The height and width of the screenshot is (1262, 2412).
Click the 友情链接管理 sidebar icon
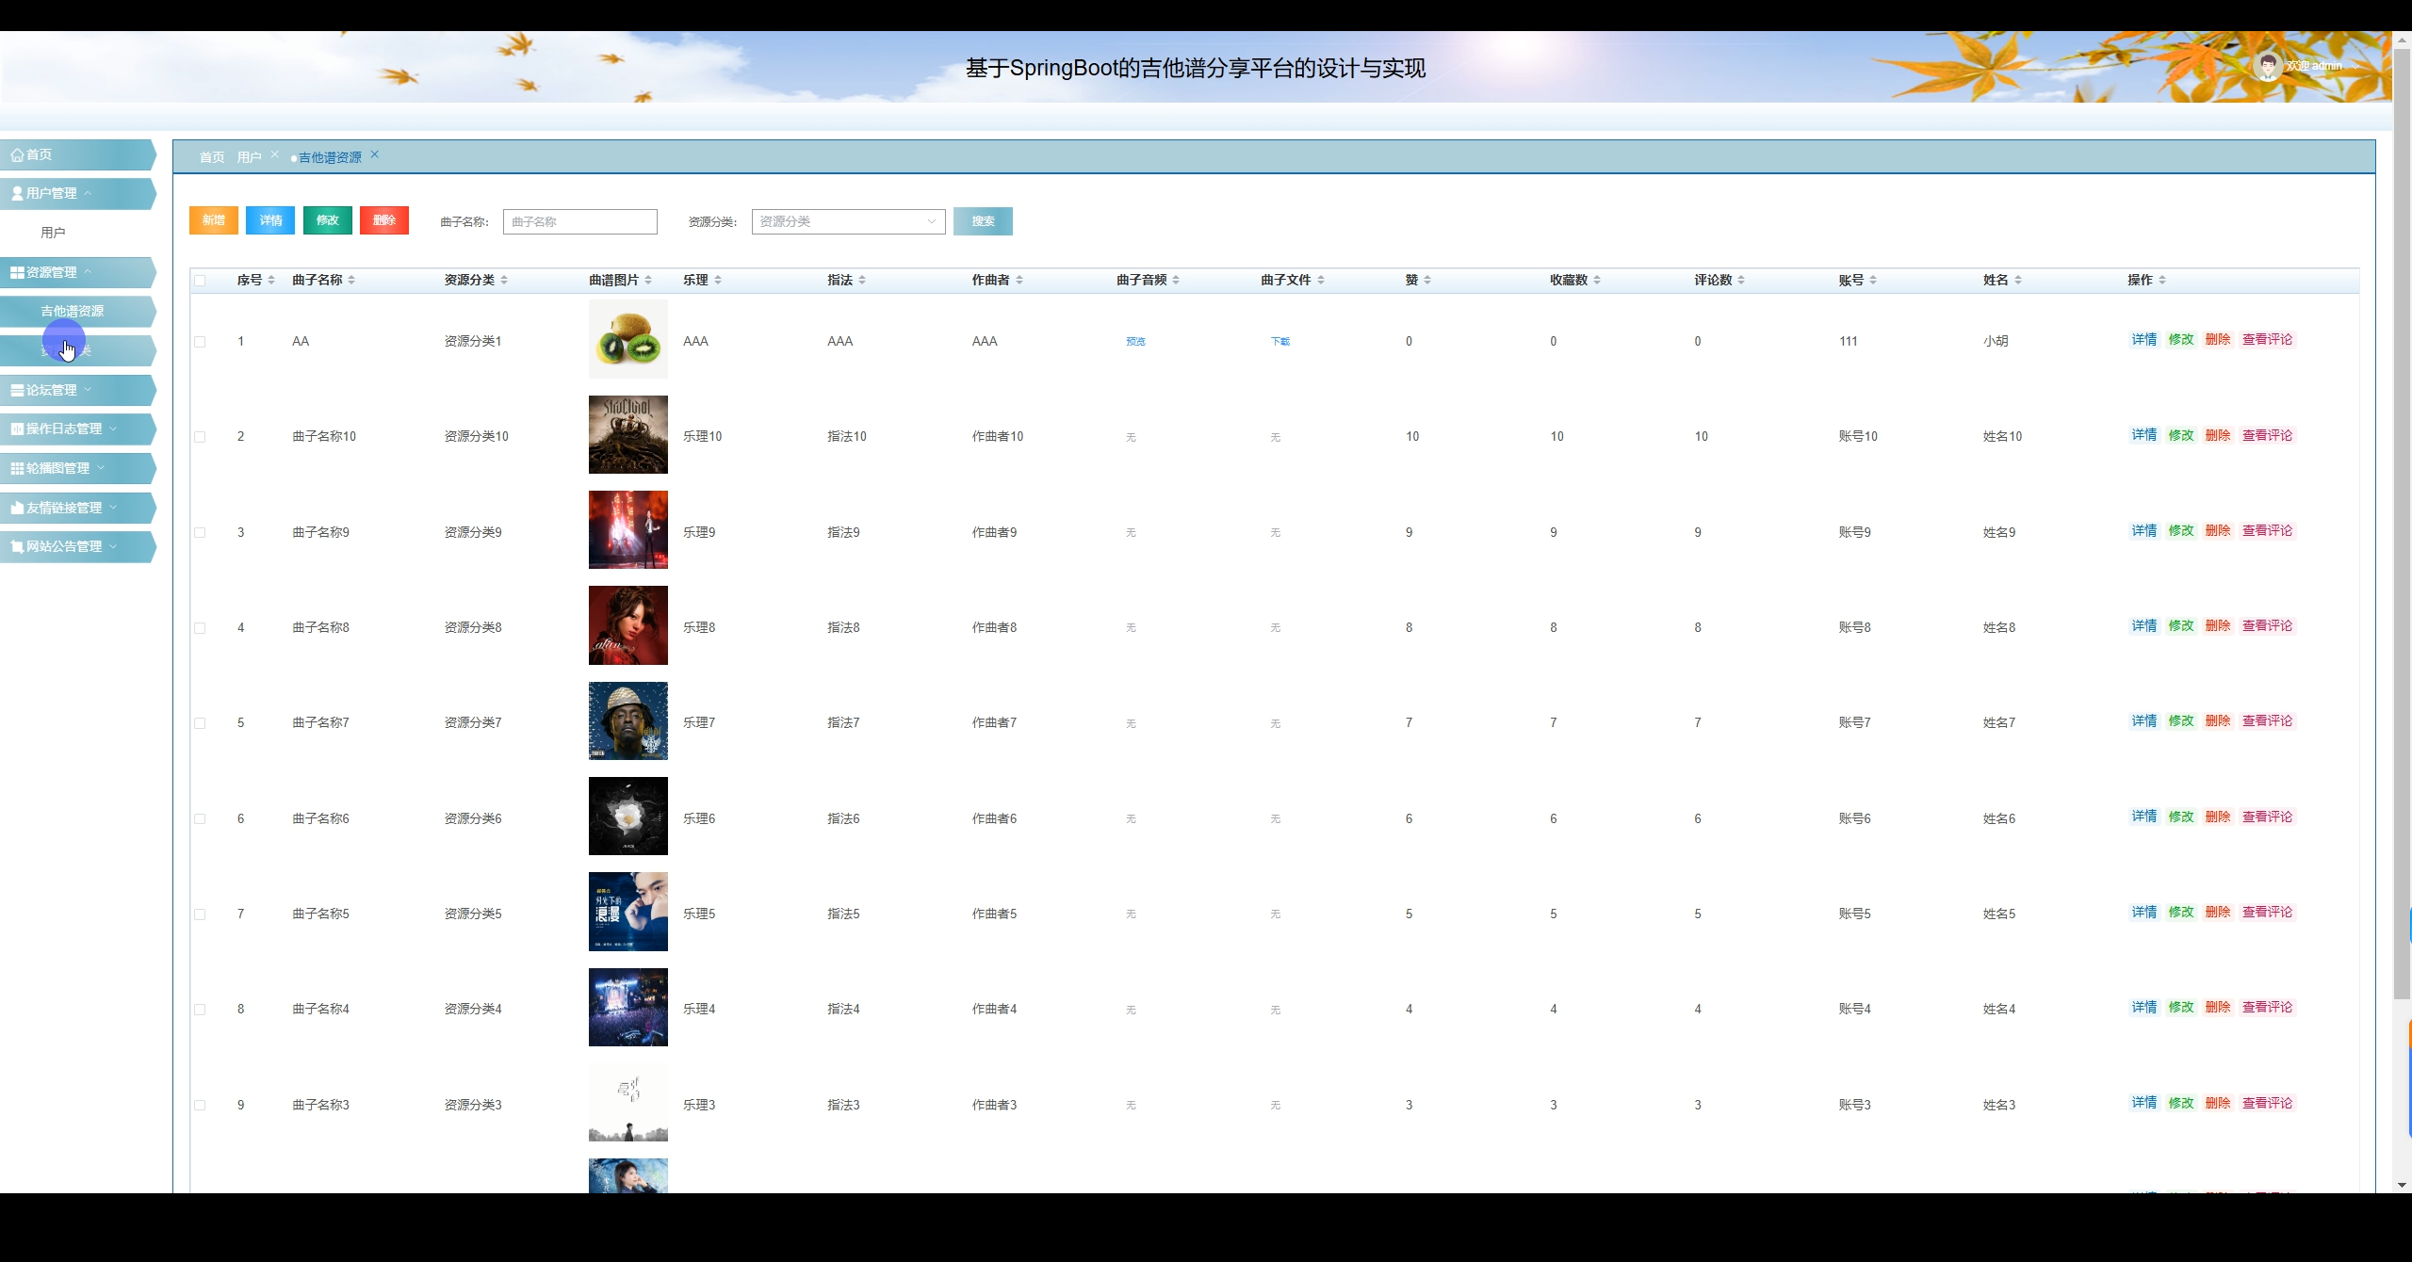(x=17, y=509)
